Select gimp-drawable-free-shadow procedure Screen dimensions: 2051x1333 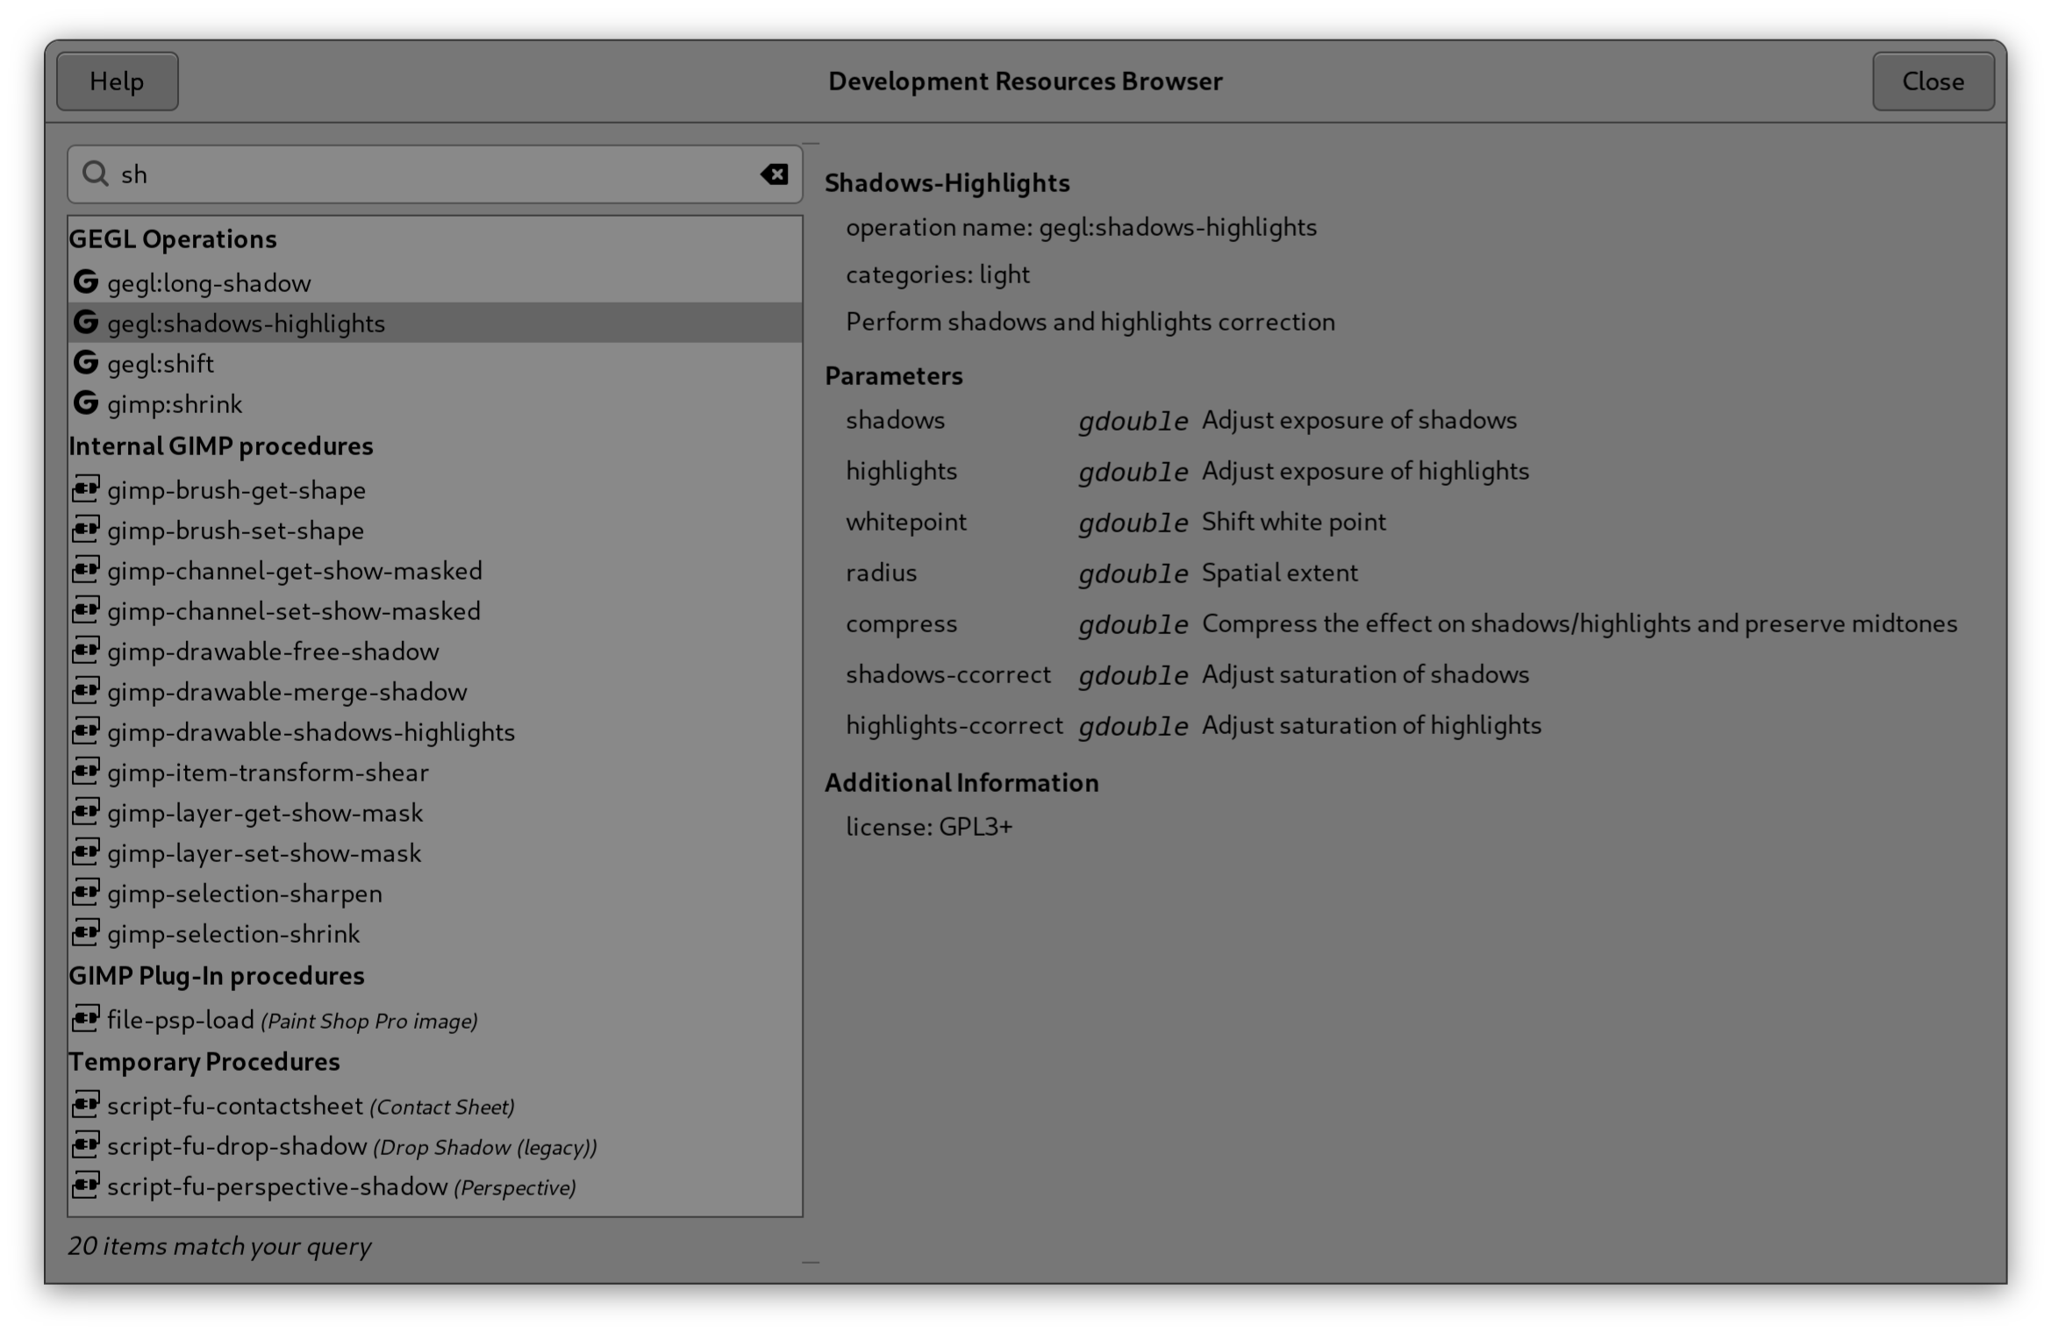tap(435, 651)
